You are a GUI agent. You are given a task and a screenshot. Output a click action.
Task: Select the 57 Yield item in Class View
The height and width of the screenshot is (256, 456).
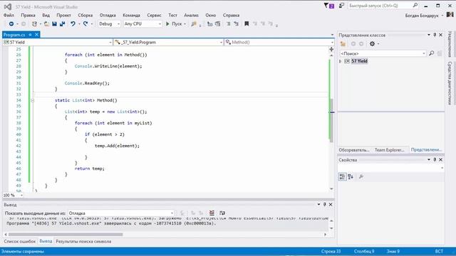click(359, 61)
